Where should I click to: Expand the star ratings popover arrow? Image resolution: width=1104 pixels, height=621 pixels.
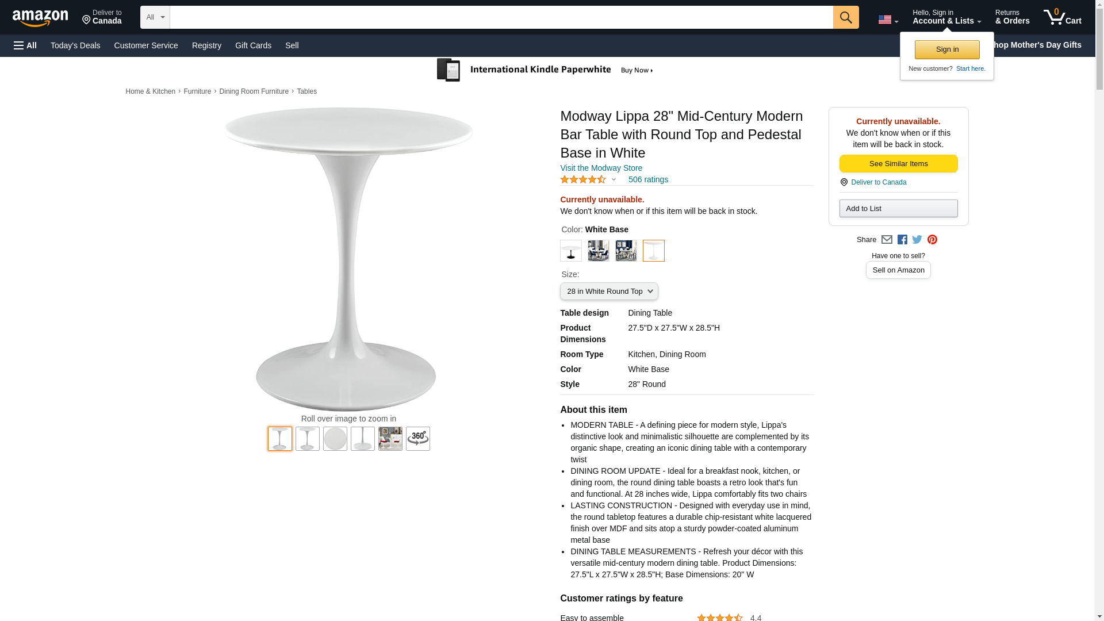pyautogui.click(x=614, y=180)
